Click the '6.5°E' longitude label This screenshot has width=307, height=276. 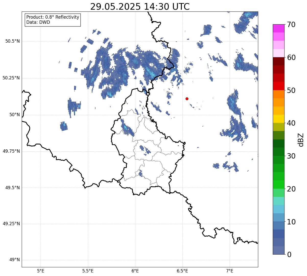click(182, 271)
